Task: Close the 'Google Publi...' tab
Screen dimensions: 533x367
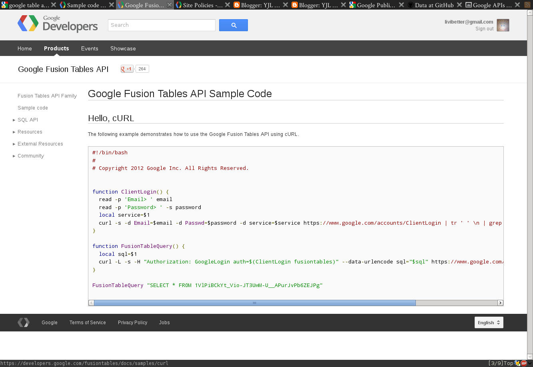Action: pos(401,5)
